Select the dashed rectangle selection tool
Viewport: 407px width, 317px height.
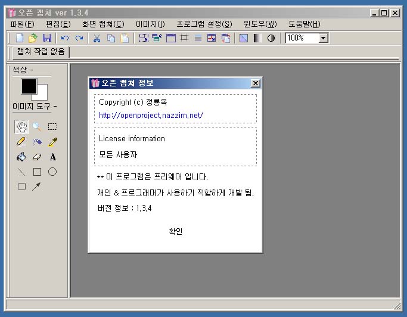(x=52, y=127)
